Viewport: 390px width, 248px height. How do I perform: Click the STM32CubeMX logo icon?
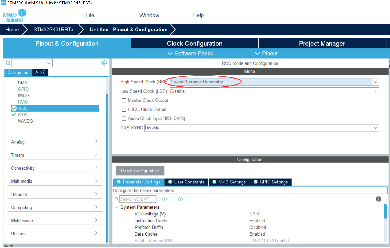coord(14,16)
